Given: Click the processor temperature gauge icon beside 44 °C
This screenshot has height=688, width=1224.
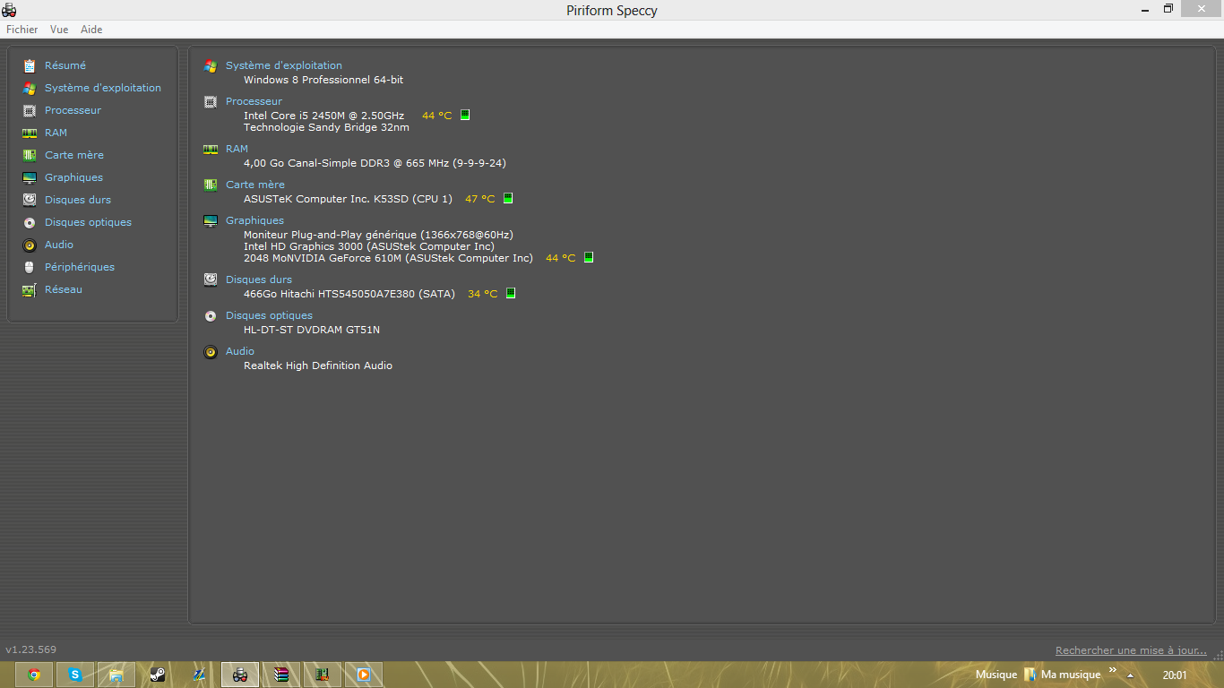Looking at the screenshot, I should pyautogui.click(x=465, y=115).
